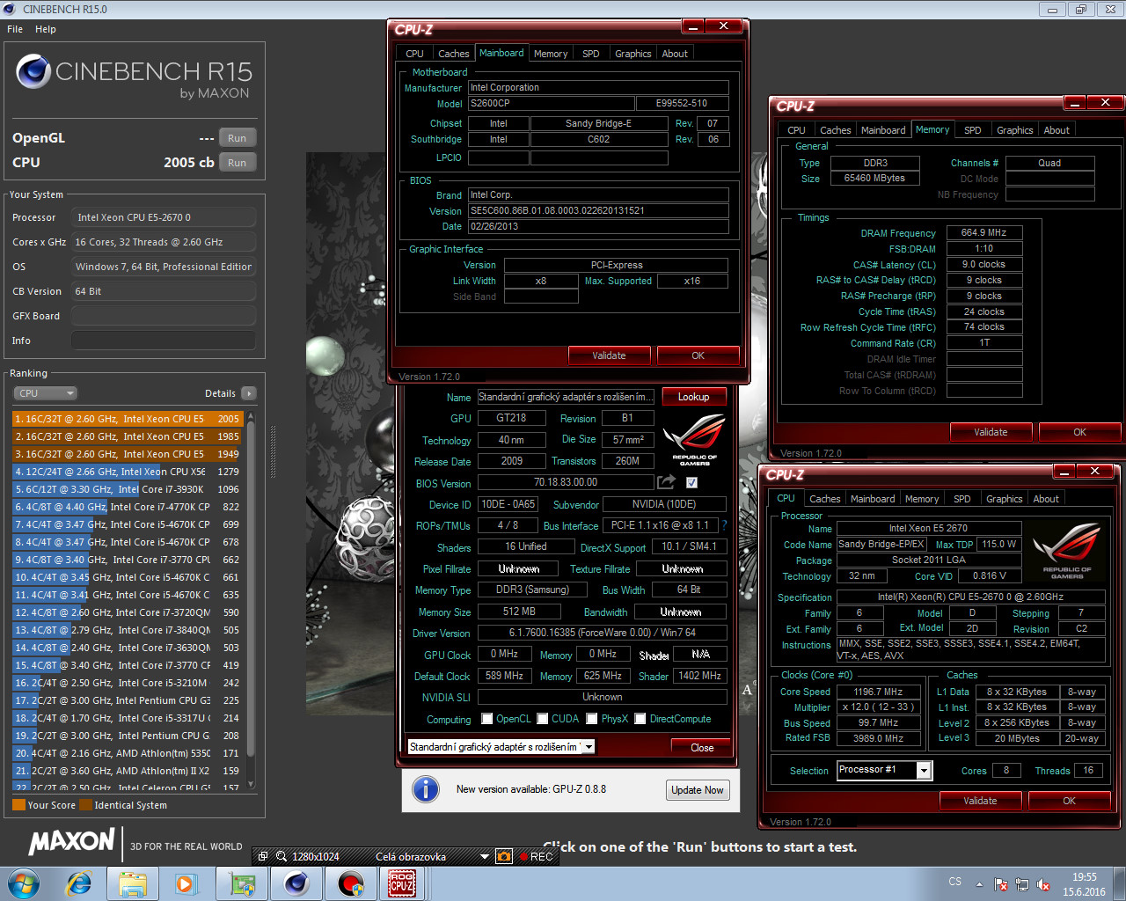Screen dimensions: 1126x901
Task: Switch to Caches tab in bottom CPU-Z window
Action: coord(824,499)
